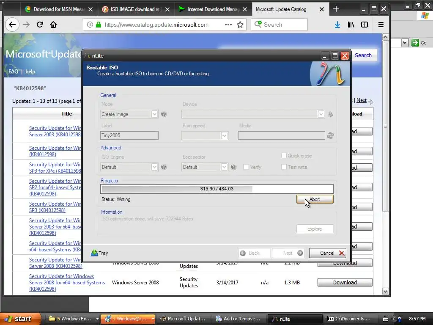Close the Microsoft Update Catalog tab
The image size is (433, 325).
[x=322, y=9]
